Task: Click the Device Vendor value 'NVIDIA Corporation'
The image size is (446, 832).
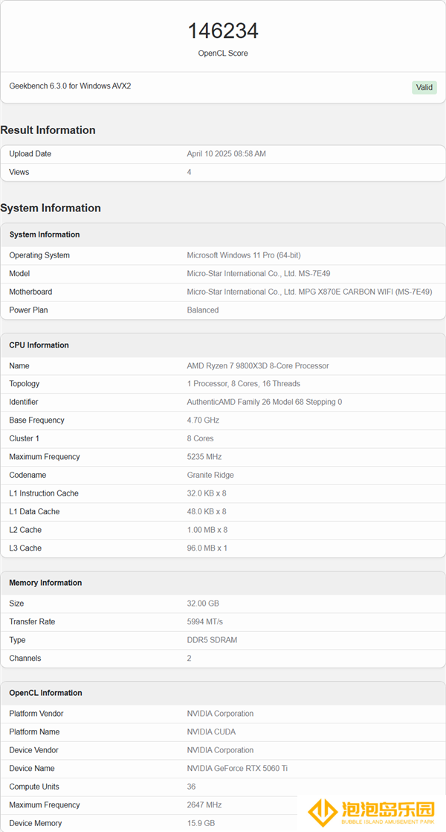Action: click(x=220, y=750)
